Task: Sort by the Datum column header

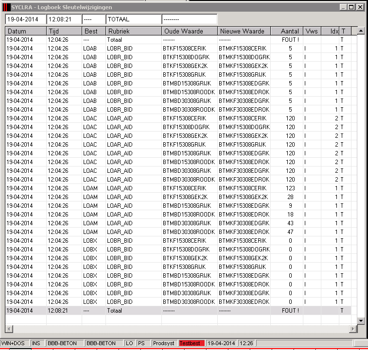Action: coord(26,31)
